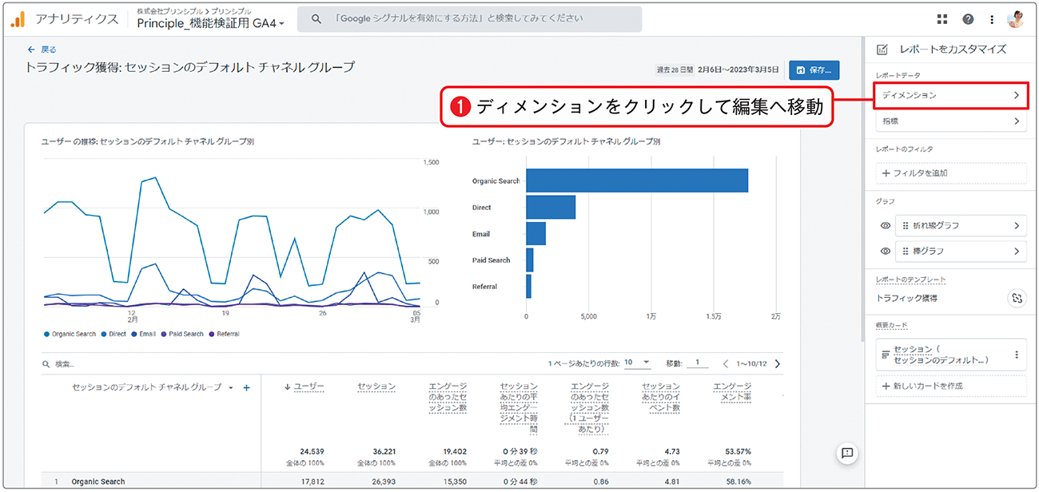The height and width of the screenshot is (492, 1039).
Task: Click the top search field
Action: (469, 19)
